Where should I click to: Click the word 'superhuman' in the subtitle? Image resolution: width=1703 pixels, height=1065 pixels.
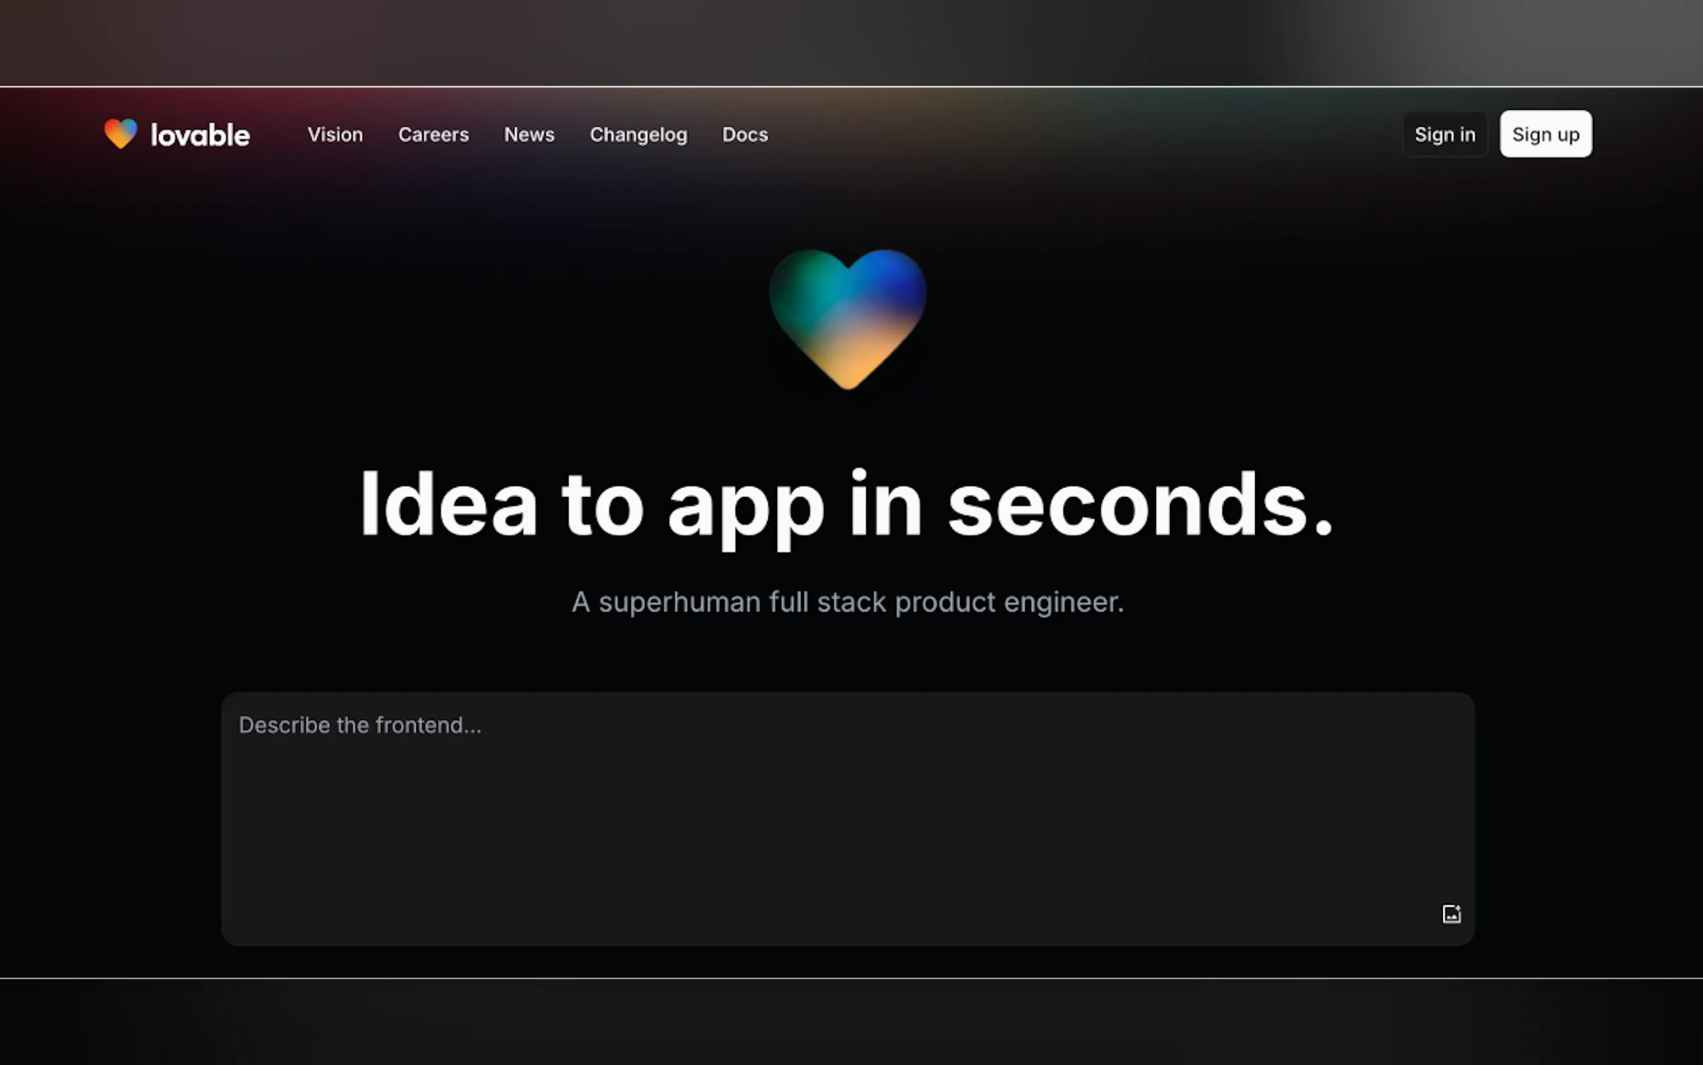tap(679, 603)
